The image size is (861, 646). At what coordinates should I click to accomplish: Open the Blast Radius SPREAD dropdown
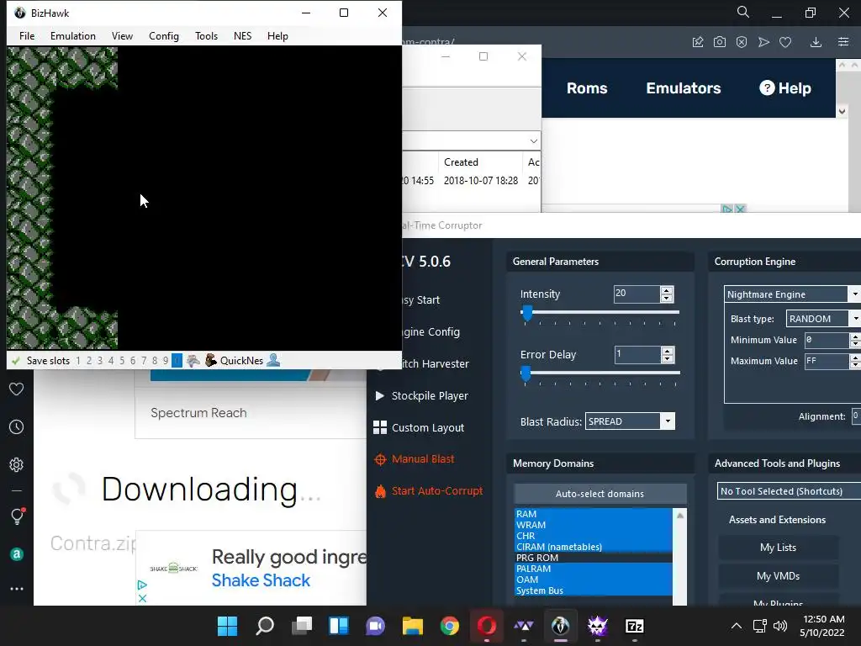pyautogui.click(x=630, y=421)
